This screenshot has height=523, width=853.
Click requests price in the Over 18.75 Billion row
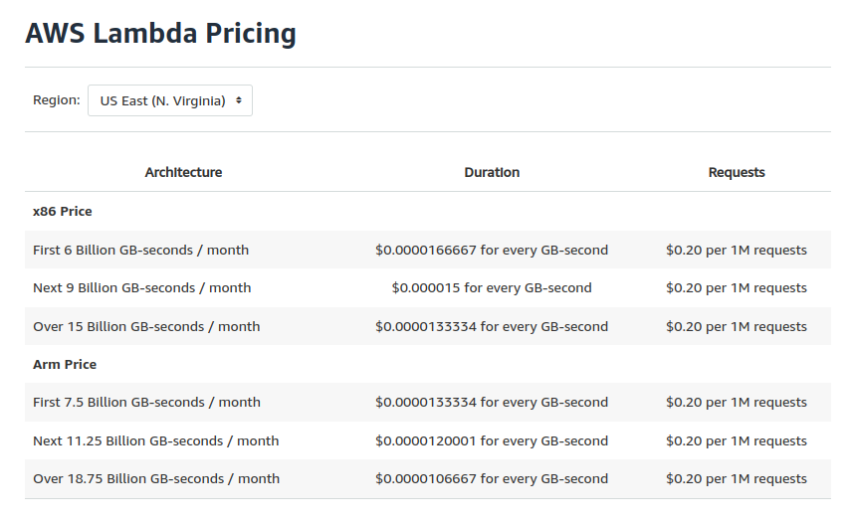pyautogui.click(x=737, y=478)
